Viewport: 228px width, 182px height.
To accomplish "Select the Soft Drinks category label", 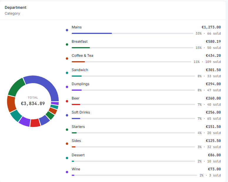I will click(x=81, y=112).
